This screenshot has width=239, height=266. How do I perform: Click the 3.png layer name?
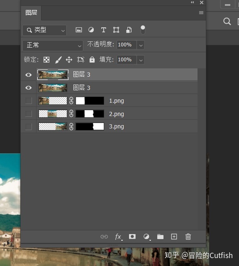pos(117,126)
